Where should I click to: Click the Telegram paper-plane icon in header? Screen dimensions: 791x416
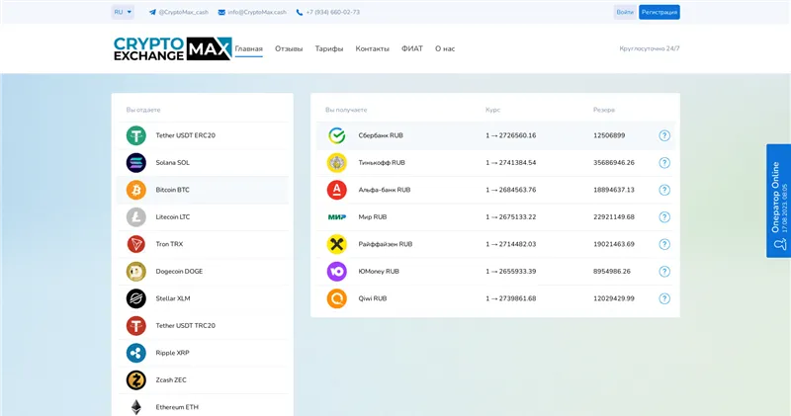(152, 12)
